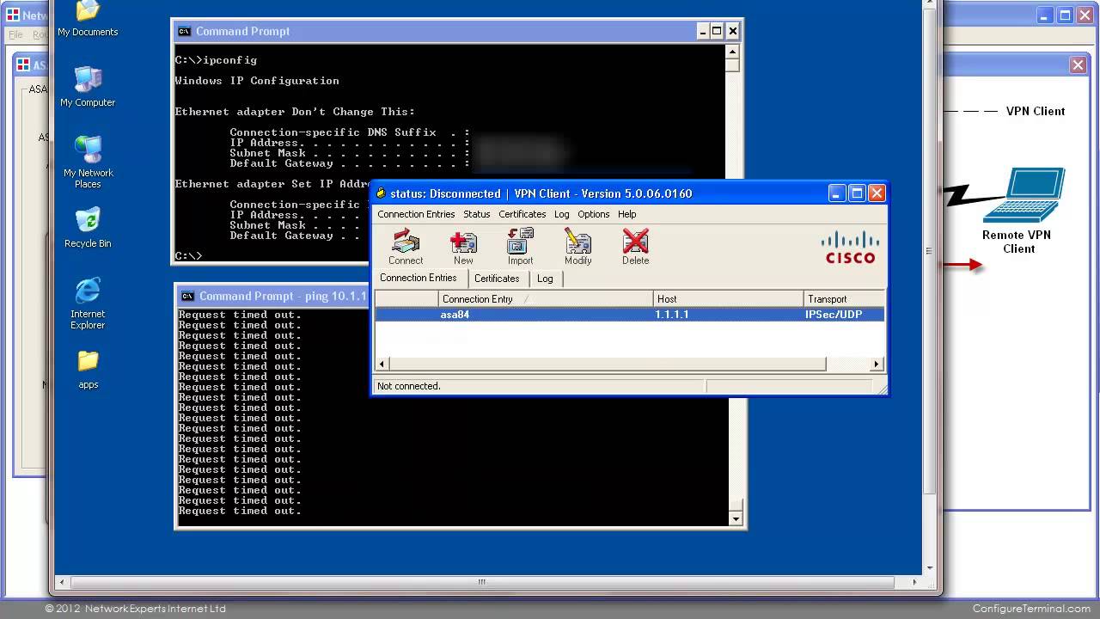The height and width of the screenshot is (619, 1100).
Task: Click the 'Not connected.' status bar text
Action: coord(409,386)
